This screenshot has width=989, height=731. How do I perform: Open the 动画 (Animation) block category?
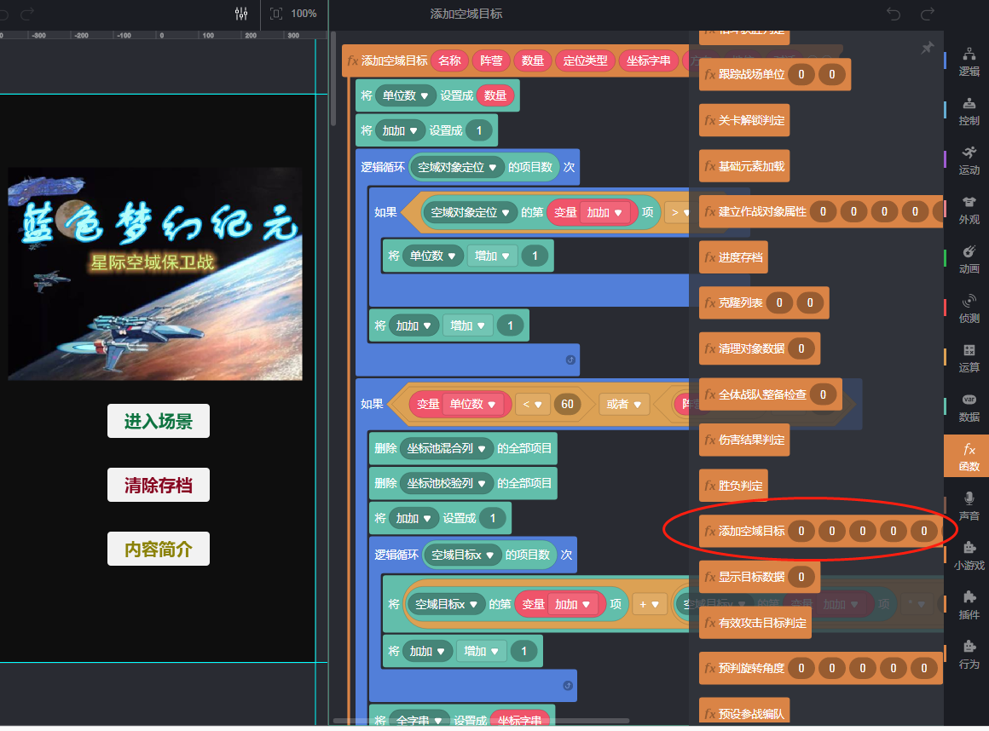click(969, 260)
